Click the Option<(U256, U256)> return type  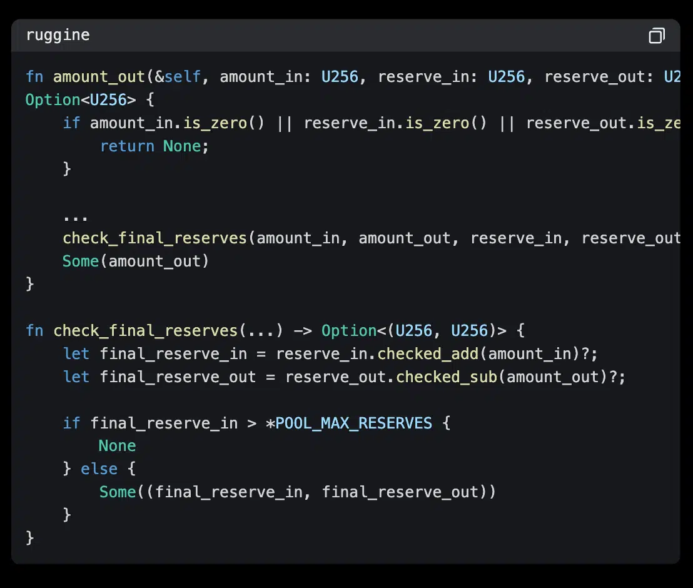(413, 330)
